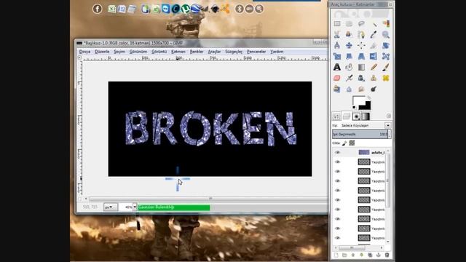Select the Bucket Fill tool
Image resolution: width=466 pixels, height=262 pixels.
coord(349,67)
